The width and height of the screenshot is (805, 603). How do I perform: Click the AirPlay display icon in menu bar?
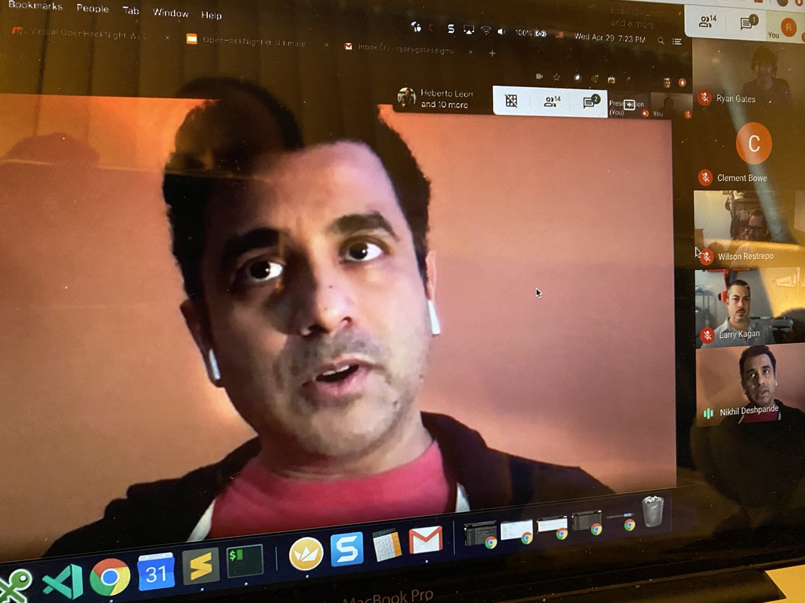pos(468,29)
